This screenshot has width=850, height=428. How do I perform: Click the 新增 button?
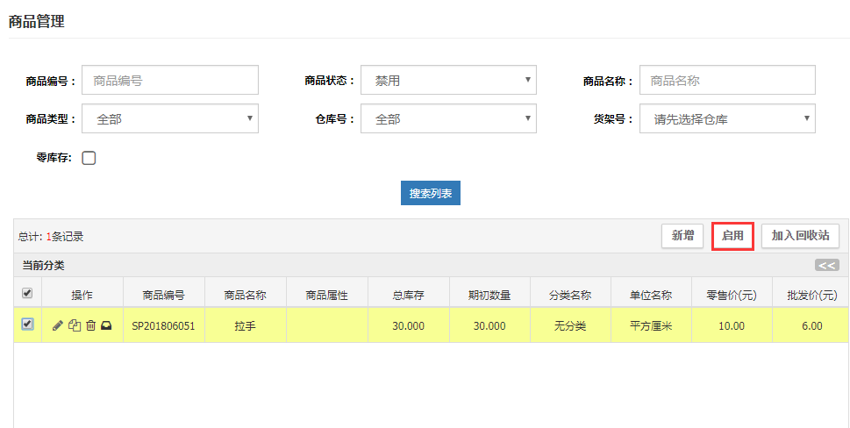coord(682,235)
